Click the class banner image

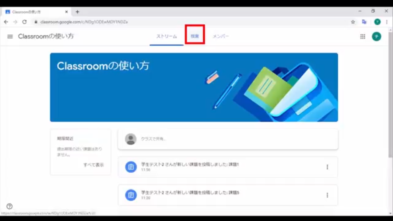(x=194, y=87)
